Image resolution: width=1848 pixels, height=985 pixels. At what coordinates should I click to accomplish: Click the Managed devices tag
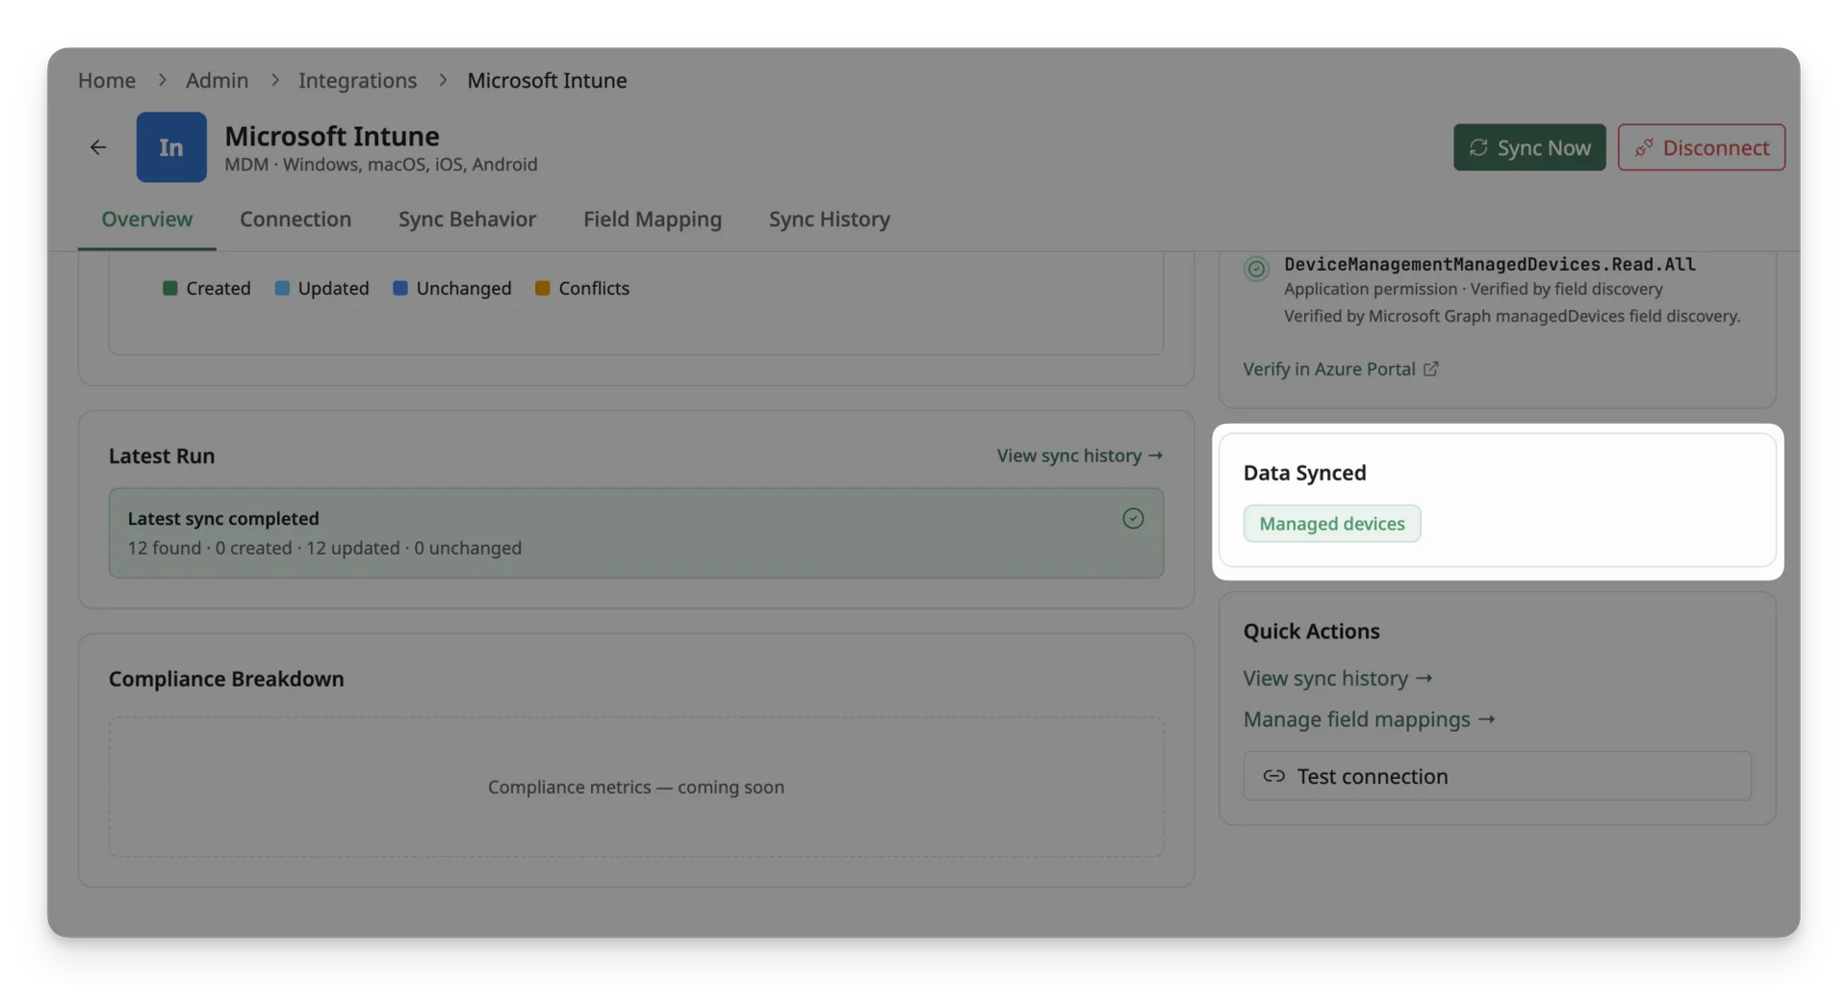click(1332, 524)
